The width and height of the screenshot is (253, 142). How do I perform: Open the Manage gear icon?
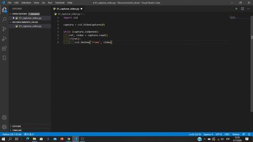pos(4,127)
